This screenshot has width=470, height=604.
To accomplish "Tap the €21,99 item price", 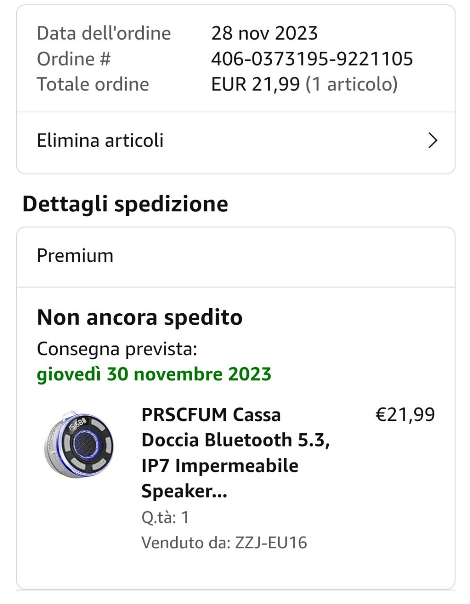I will [405, 415].
